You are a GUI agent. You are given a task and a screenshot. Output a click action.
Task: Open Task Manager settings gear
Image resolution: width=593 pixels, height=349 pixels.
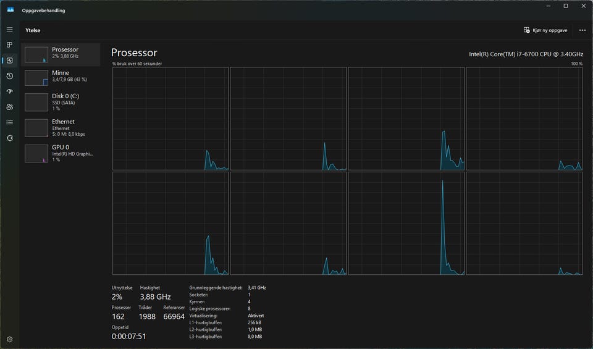click(x=9, y=339)
